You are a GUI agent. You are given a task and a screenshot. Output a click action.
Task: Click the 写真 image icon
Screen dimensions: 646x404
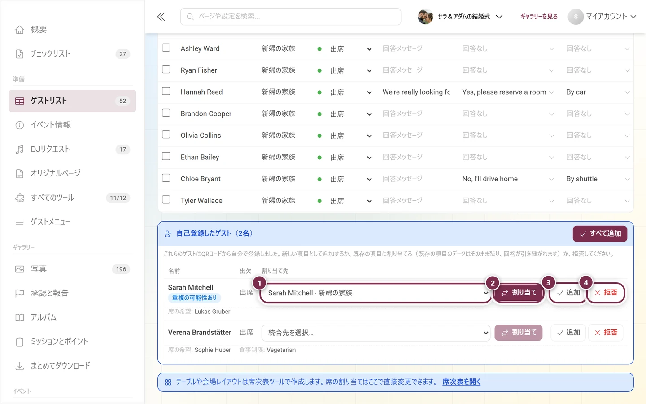click(x=20, y=269)
